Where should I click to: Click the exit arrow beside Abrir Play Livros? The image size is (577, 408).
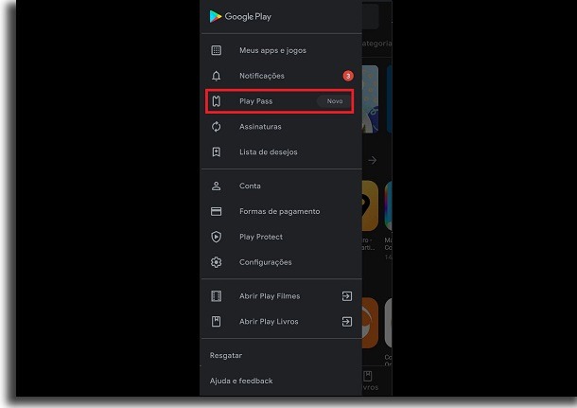[x=347, y=322]
